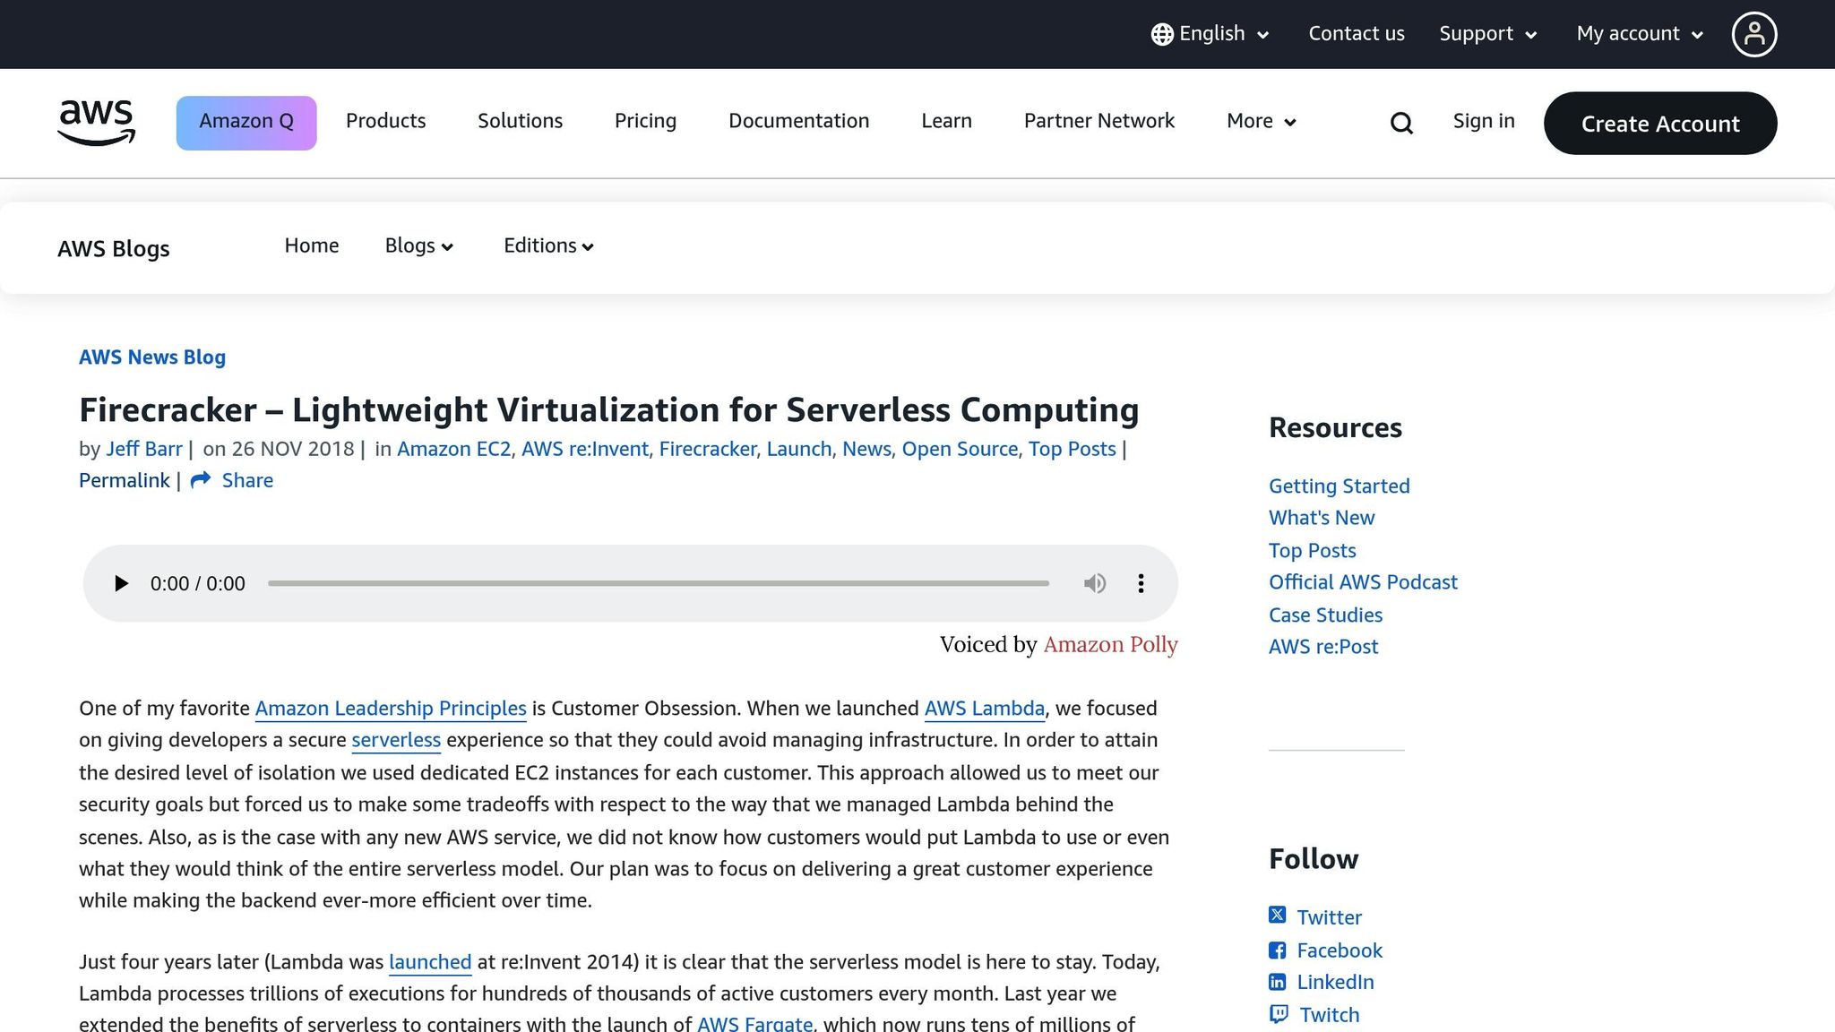This screenshot has height=1032, width=1835.
Task: Click the Twitter X icon
Action: [x=1277, y=915]
